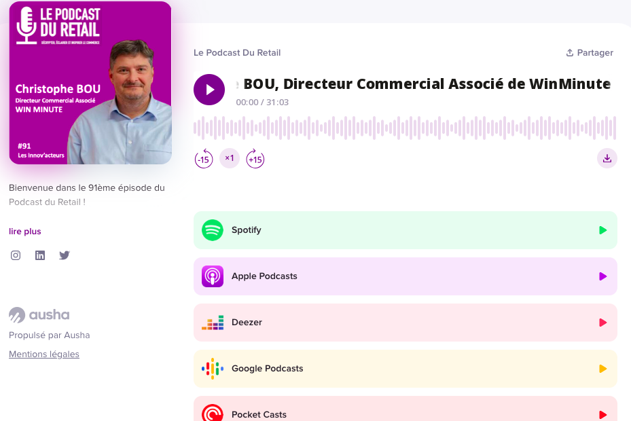The image size is (631, 421).
Task: Click the podcast cover artwork
Action: click(90, 83)
